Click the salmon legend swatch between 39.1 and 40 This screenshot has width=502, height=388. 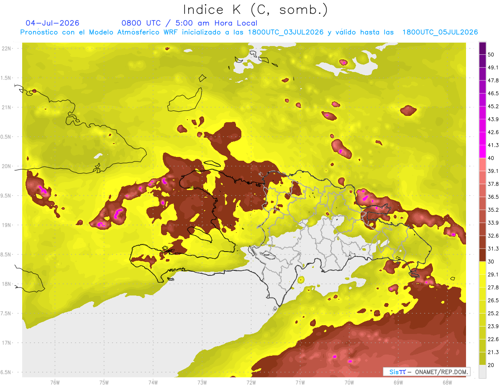tap(482, 164)
